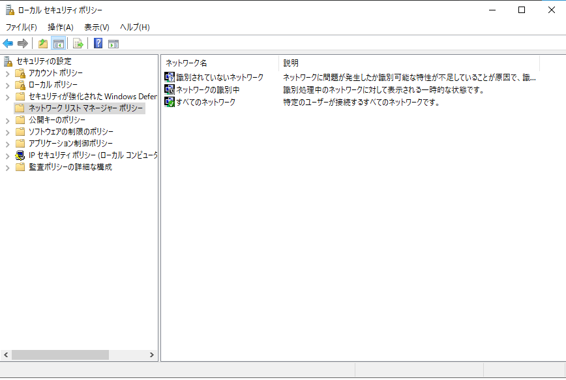Select the 識別されていないネットワーク list entry name
Screen dimensions: 566x380
[x=220, y=78]
